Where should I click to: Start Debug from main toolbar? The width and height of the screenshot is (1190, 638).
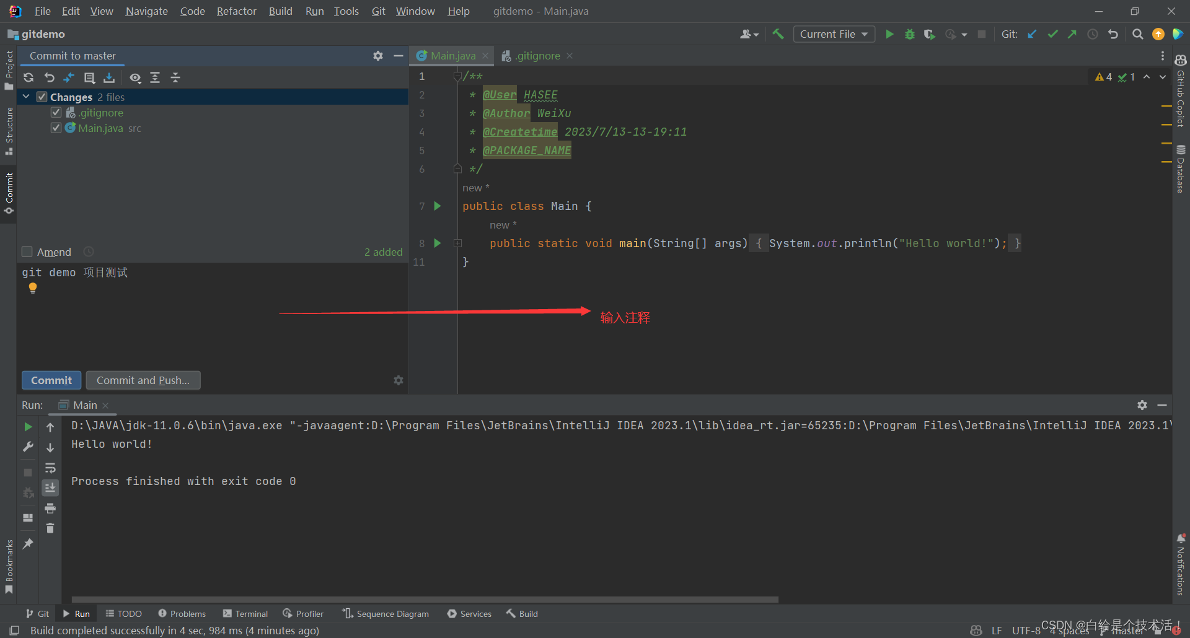(x=909, y=34)
